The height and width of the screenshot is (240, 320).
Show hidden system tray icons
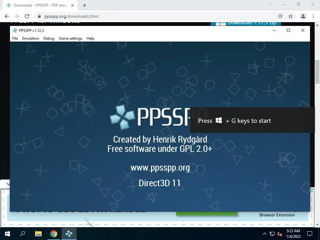click(x=264, y=234)
